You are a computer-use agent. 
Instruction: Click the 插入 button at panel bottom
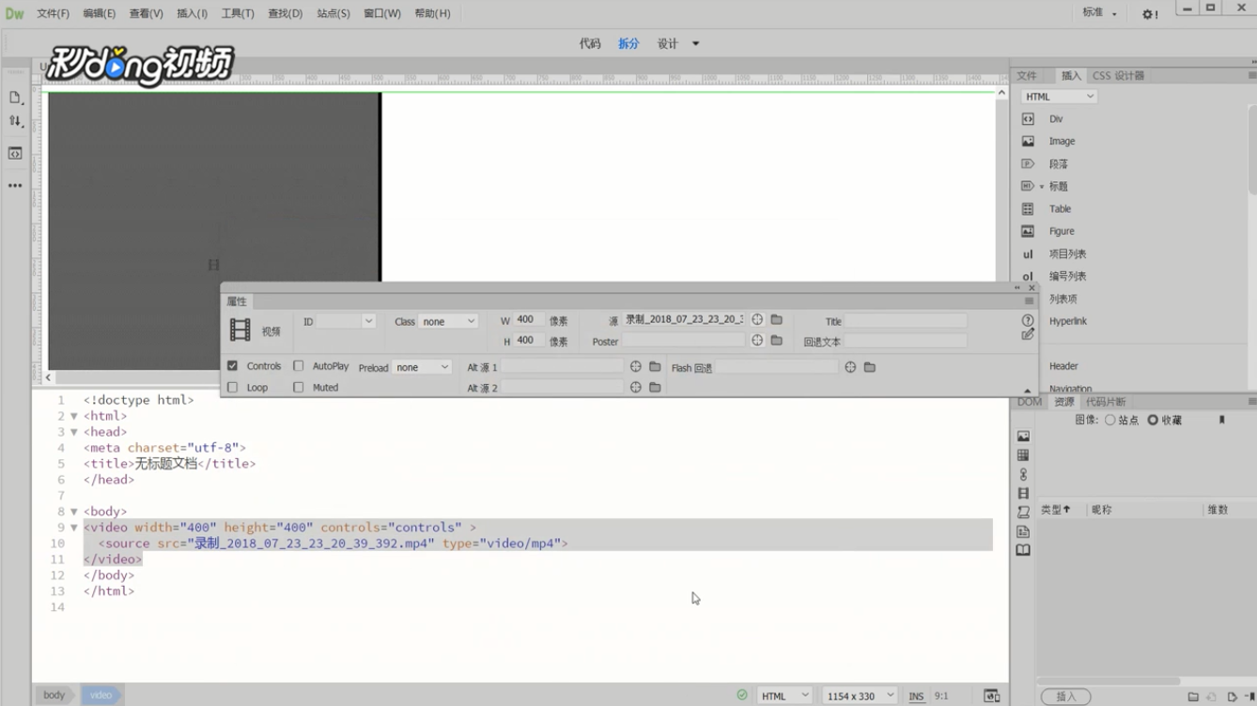(1066, 697)
